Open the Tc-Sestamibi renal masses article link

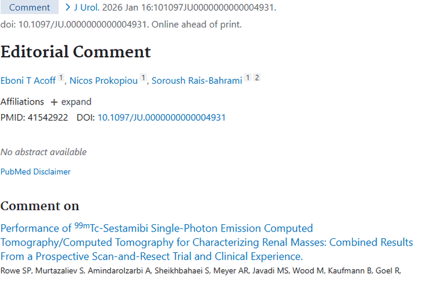[x=206, y=242]
